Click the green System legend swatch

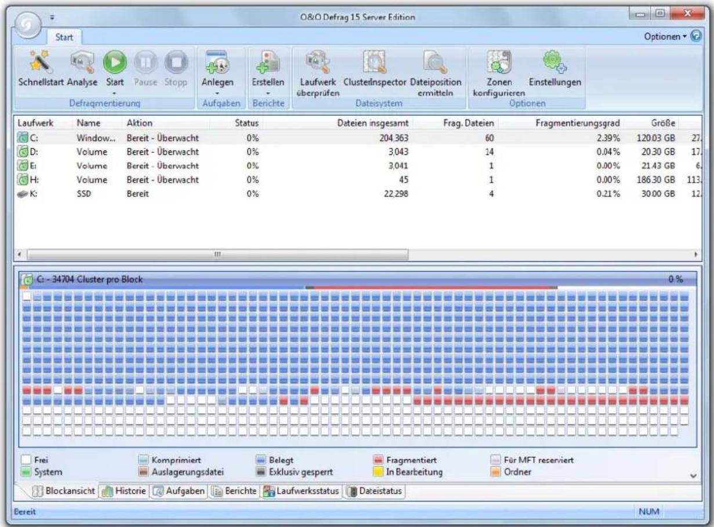(26, 471)
